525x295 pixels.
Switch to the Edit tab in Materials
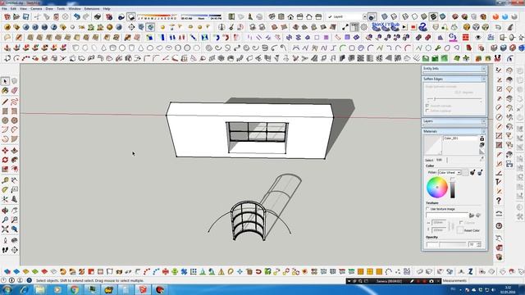(439, 160)
